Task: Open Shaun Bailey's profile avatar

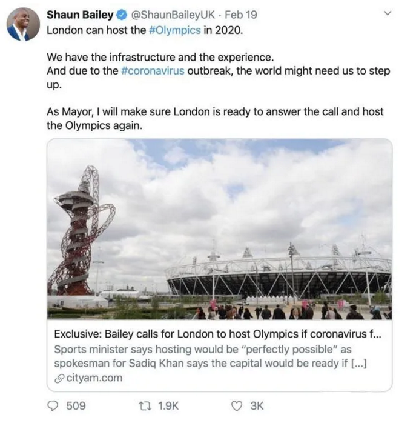Action: click(x=23, y=24)
